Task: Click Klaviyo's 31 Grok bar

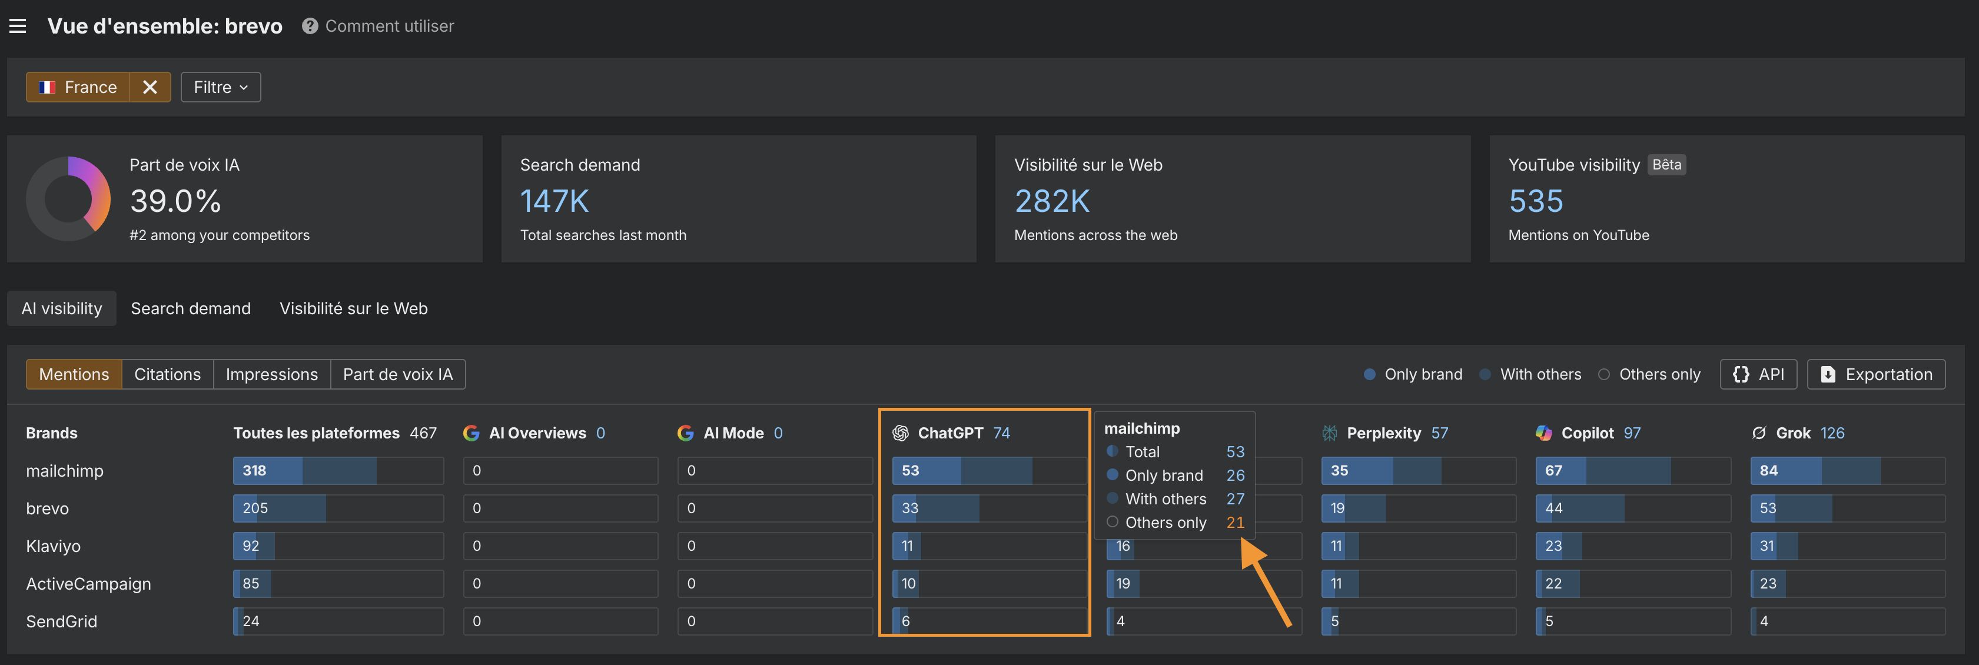Action: [x=1848, y=546]
